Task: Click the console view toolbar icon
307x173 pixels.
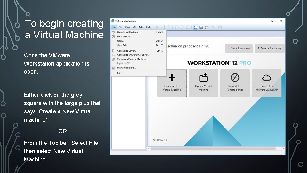Action: tap(220, 27)
